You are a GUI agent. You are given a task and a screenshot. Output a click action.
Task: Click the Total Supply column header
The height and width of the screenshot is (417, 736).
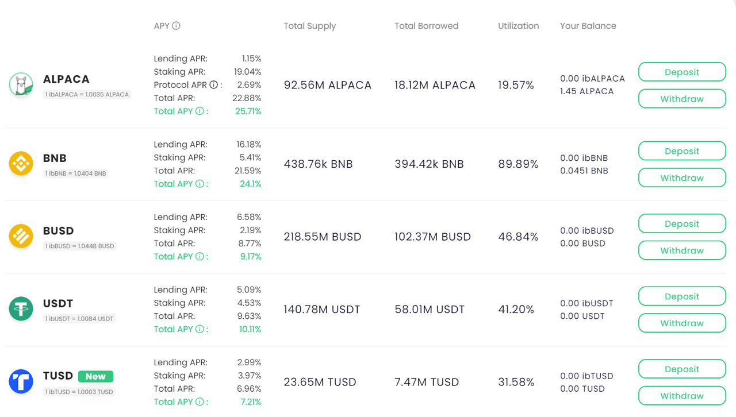tap(309, 26)
